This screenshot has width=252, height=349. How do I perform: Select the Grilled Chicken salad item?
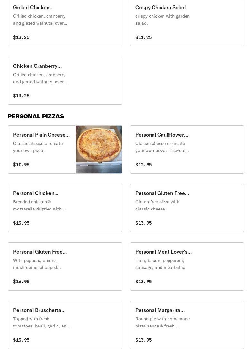(x=65, y=23)
